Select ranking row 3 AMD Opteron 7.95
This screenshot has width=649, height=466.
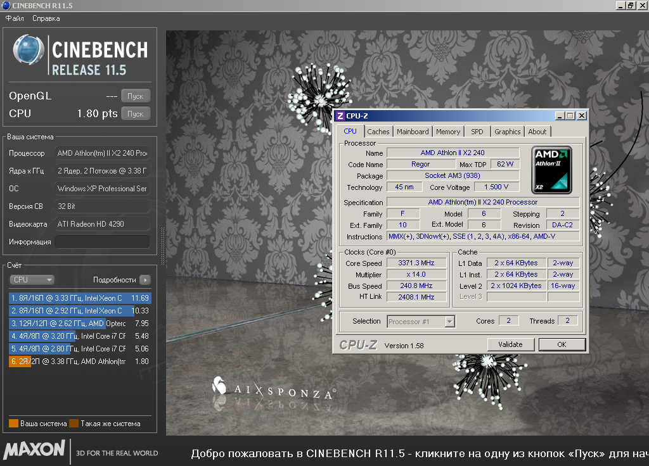[x=80, y=324]
